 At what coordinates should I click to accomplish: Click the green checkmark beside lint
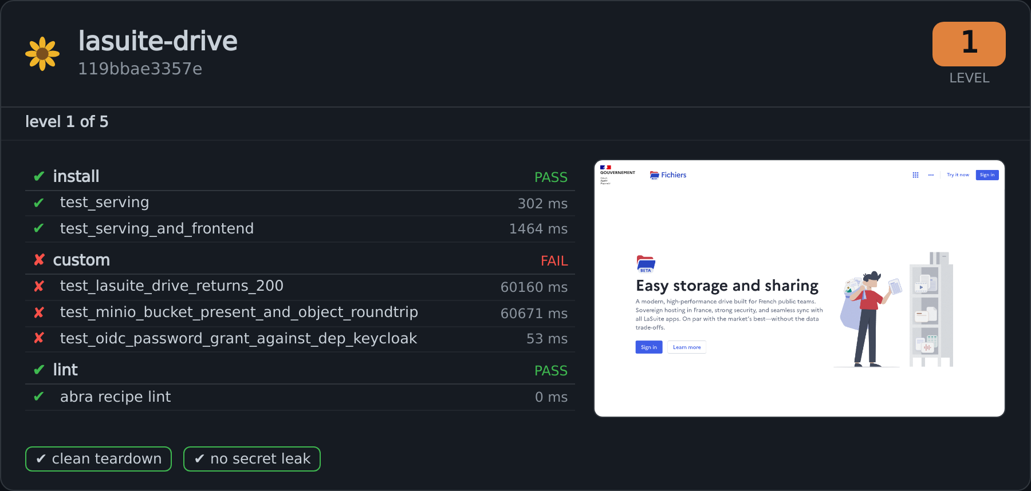click(x=39, y=370)
